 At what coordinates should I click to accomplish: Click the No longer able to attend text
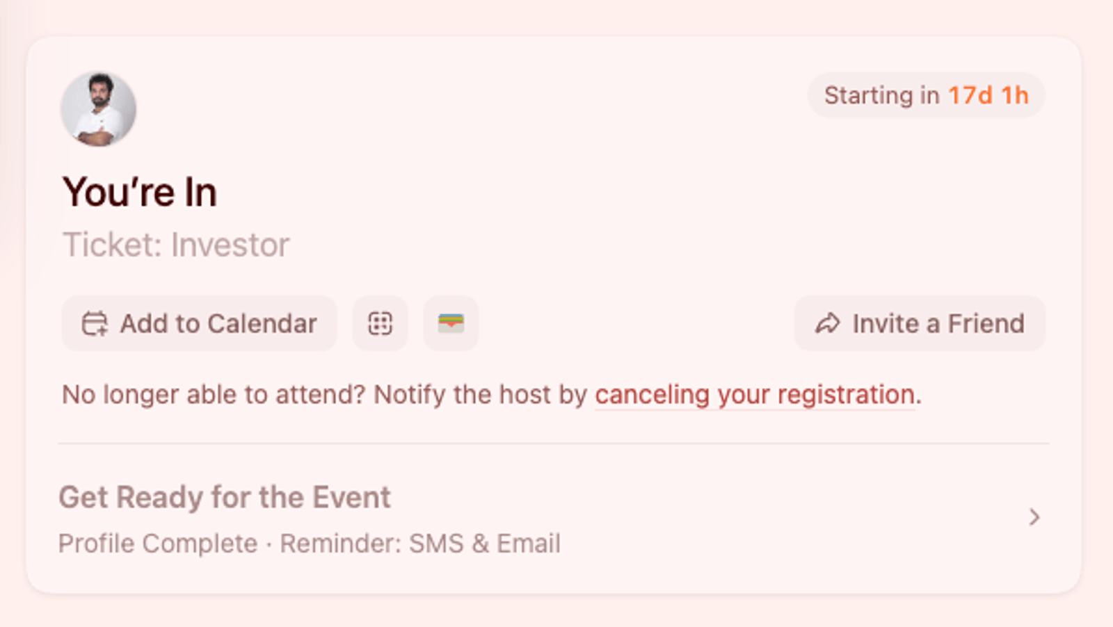click(213, 395)
